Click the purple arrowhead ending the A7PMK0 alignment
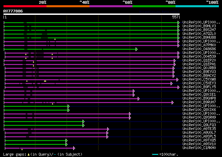Viewport: 222px width, 157px height. pyautogui.click(x=179, y=45)
